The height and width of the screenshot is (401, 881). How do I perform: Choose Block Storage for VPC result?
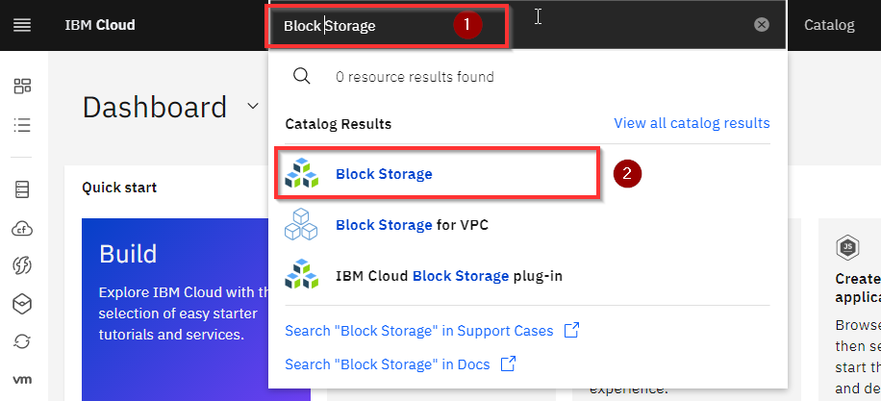(x=412, y=225)
